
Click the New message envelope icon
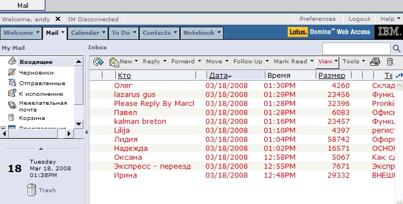click(x=114, y=62)
